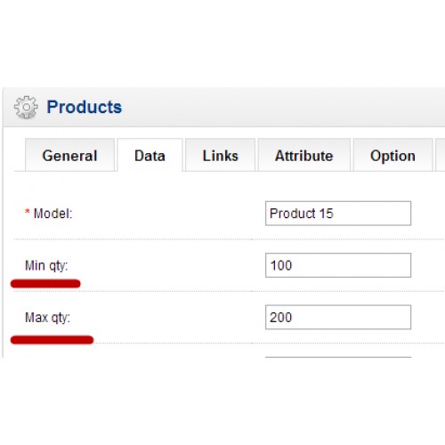
Task: Click the cut-off tab after Option
Action: coord(441,155)
